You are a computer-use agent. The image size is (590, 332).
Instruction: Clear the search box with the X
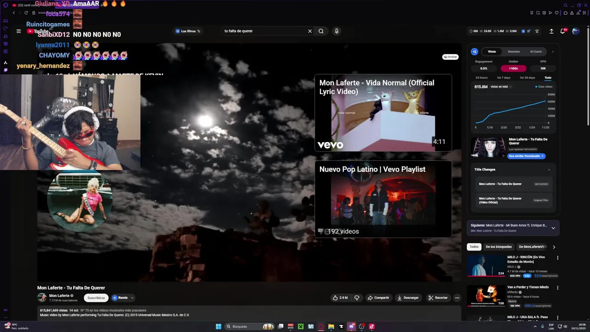(x=310, y=31)
